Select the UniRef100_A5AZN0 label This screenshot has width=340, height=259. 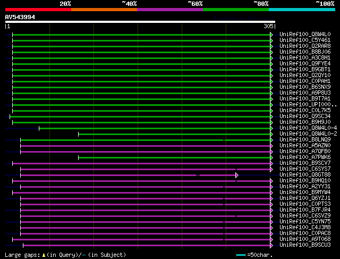coord(305,146)
